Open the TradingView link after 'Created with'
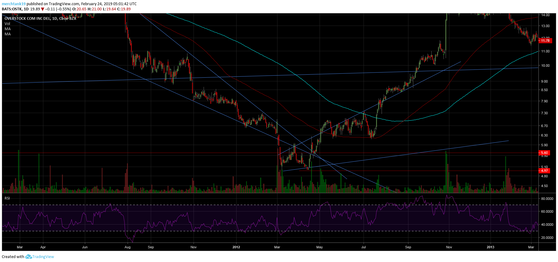 (43, 257)
